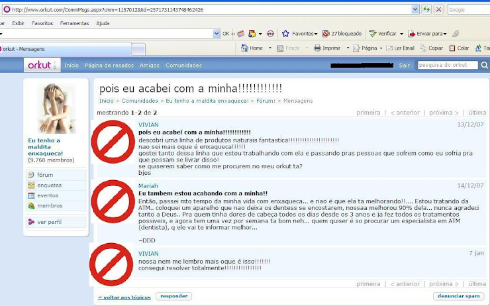Image resolution: width=490 pixels, height=306 pixels.
Task: Open the Amigos link
Action: click(150, 66)
